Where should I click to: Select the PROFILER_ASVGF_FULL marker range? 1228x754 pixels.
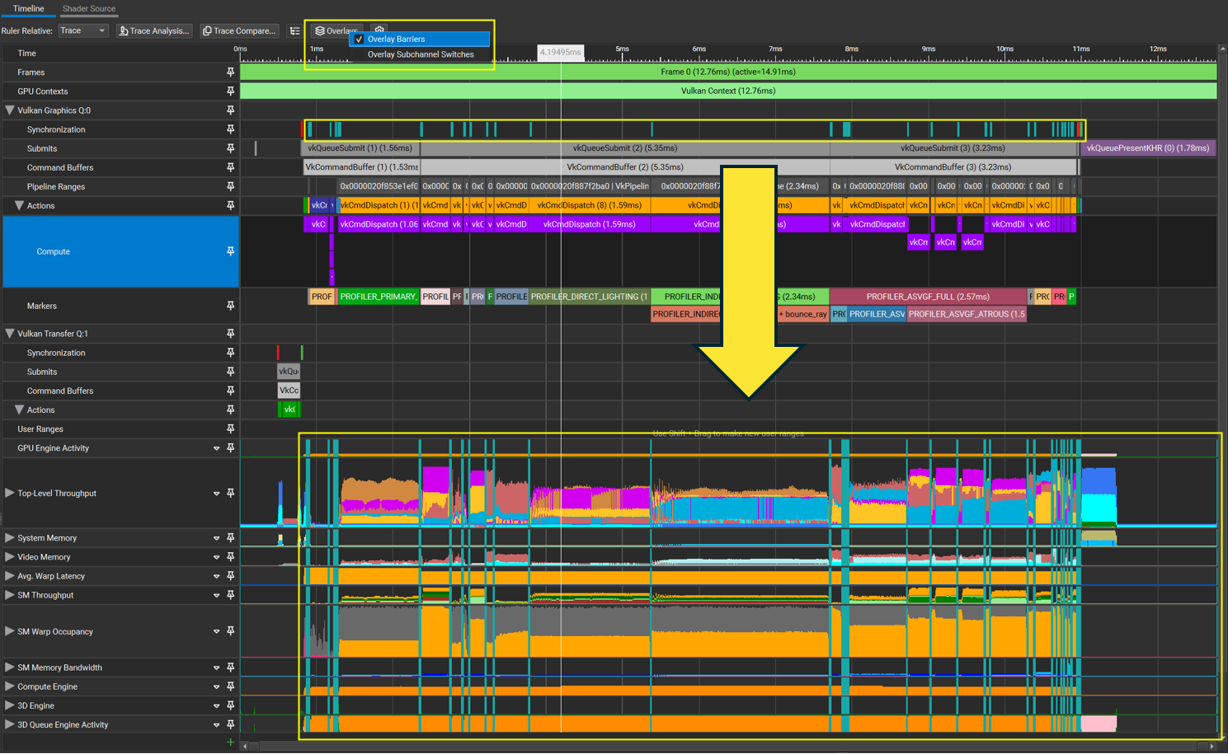[927, 297]
